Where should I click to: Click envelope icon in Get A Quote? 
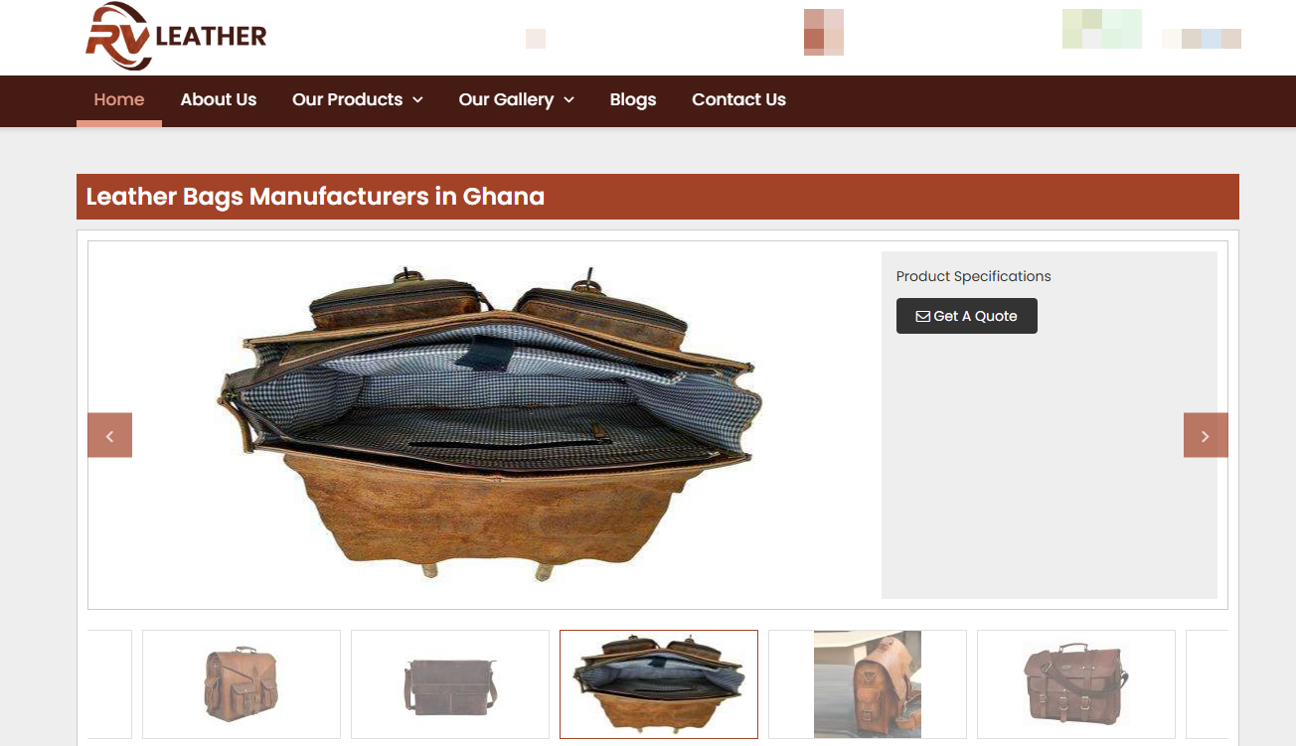point(922,316)
